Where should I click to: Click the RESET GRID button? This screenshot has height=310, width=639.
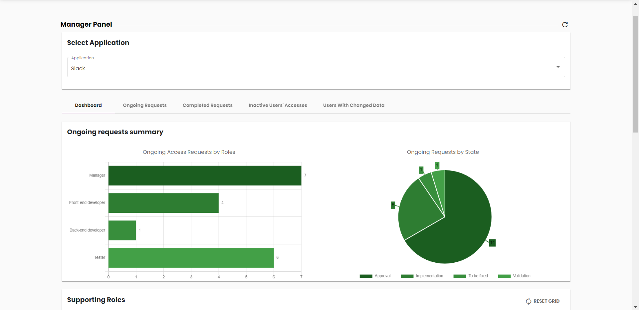[542, 301]
